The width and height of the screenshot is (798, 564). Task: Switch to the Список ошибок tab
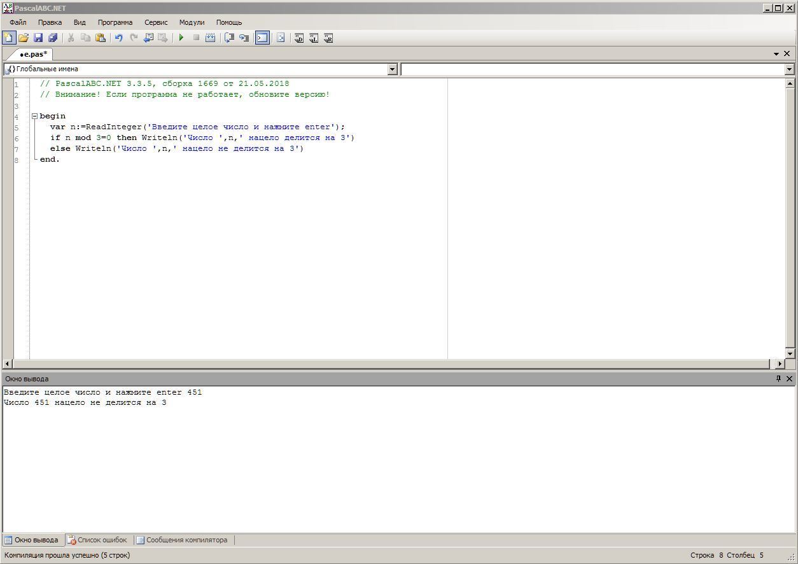(98, 540)
